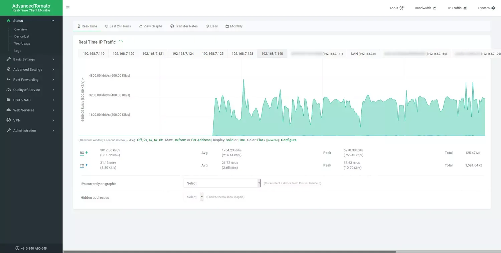The width and height of the screenshot is (501, 253).
Task: Click the IP Traffic top menu
Action: pos(457,8)
